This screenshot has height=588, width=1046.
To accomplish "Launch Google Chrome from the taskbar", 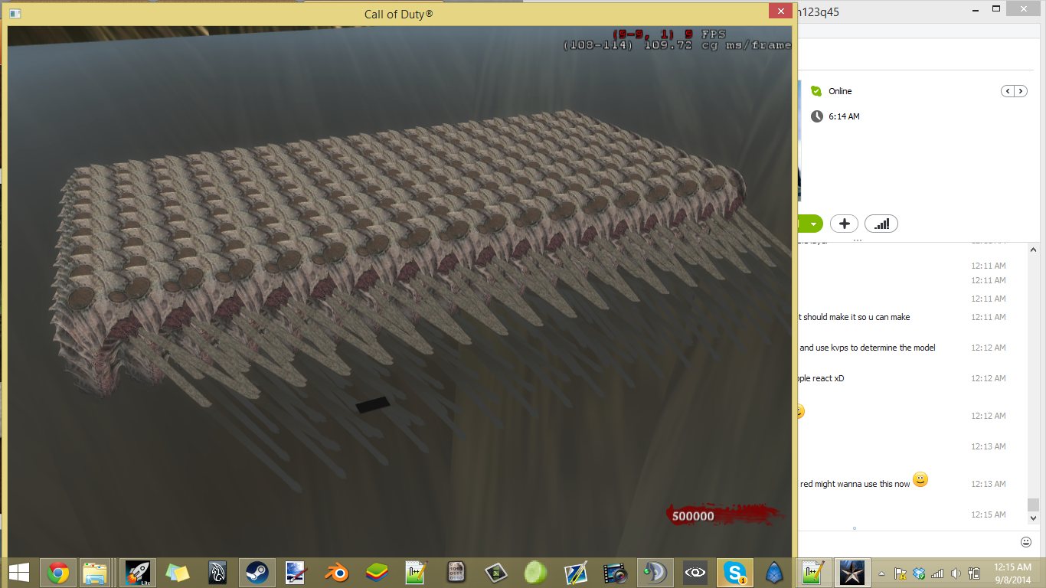I will [58, 572].
